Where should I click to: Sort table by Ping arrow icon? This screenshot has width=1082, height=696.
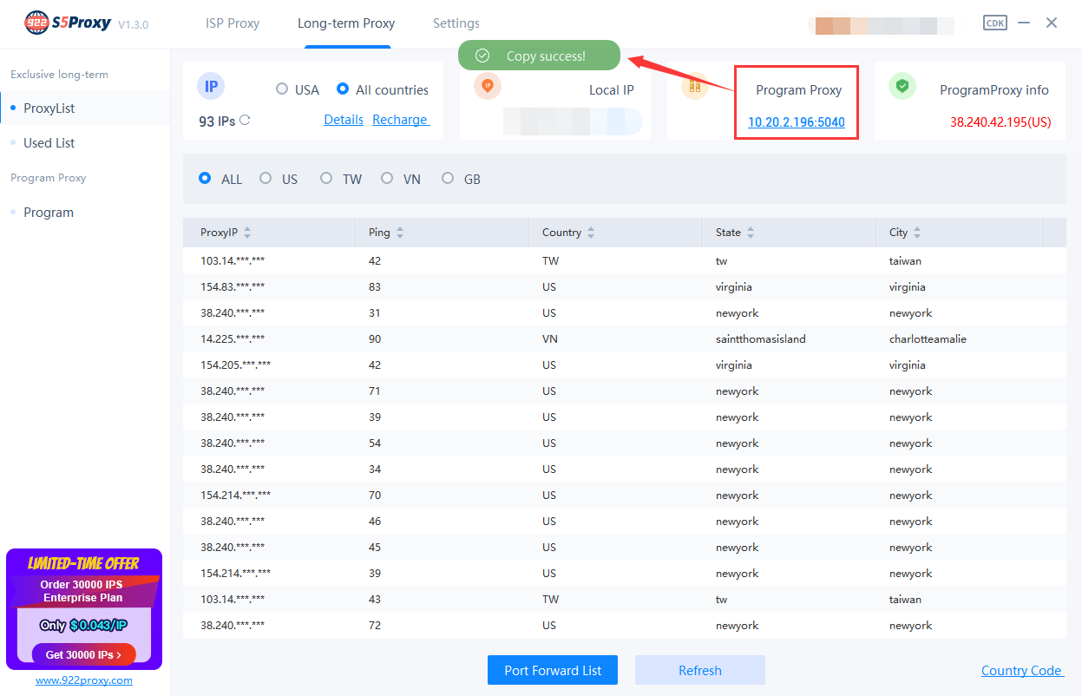(x=400, y=233)
